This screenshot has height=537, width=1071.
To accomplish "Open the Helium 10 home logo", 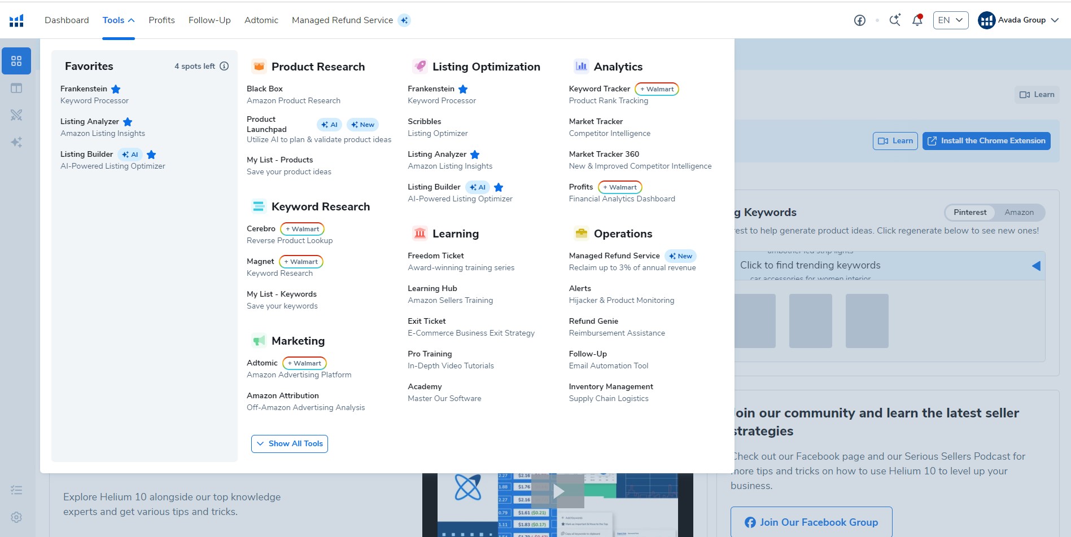I will point(16,20).
